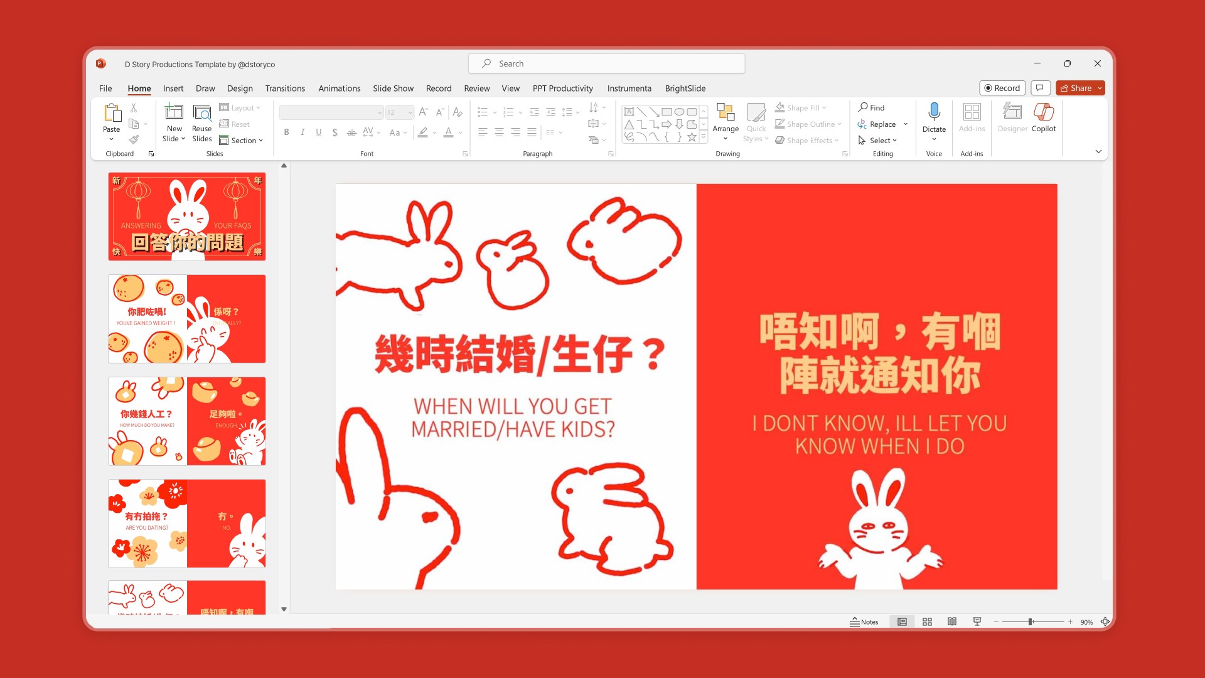Switch to Slide Sorter view icon
Screen dimensions: 1205x678
pyautogui.click(x=927, y=621)
